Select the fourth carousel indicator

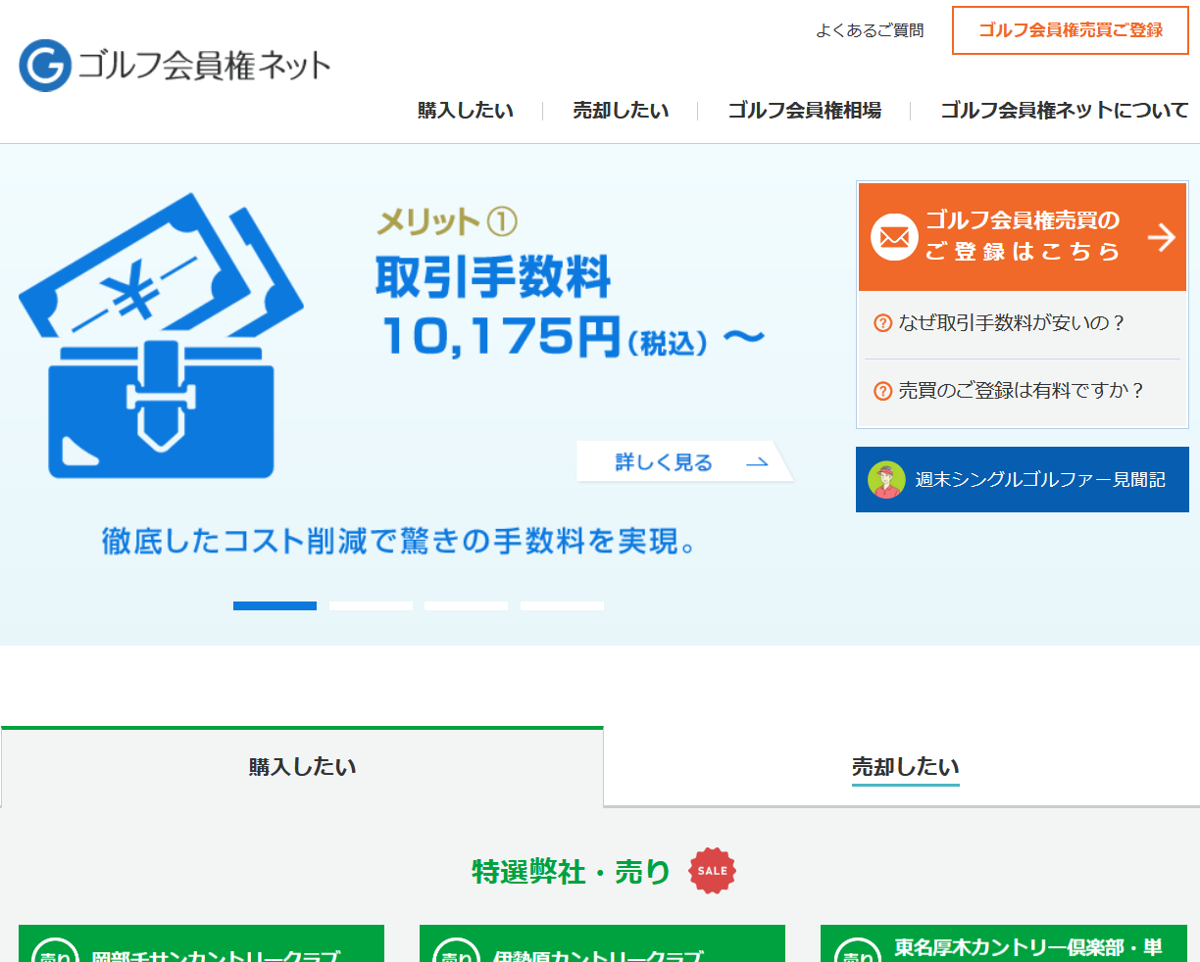coord(562,605)
